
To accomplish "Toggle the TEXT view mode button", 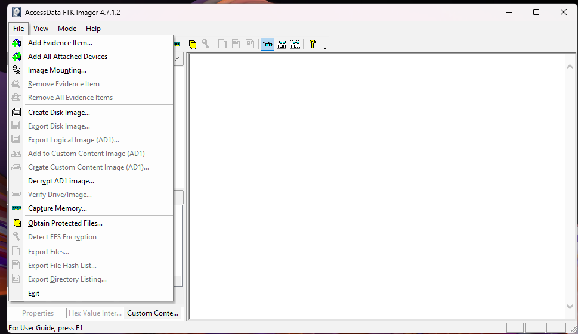I will click(x=282, y=44).
